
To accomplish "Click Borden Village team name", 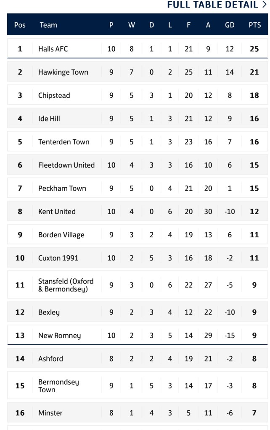I will pos(61,235).
